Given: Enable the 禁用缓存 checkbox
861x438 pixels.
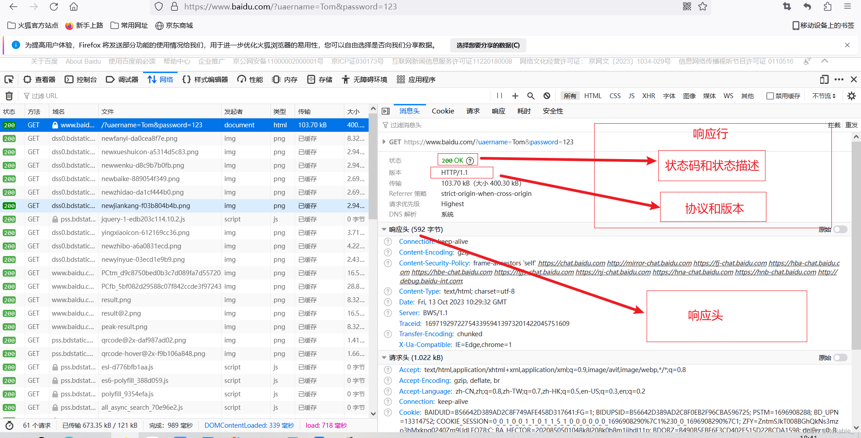Looking at the screenshot, I should [770, 96].
